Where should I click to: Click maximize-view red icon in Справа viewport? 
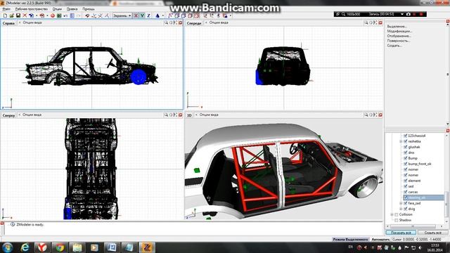[180, 22]
